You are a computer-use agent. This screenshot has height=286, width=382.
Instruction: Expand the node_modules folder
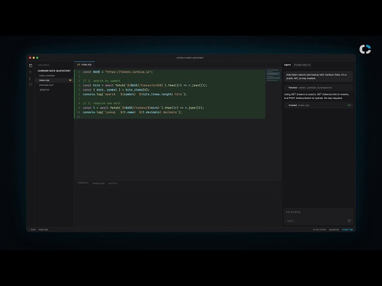click(x=47, y=76)
